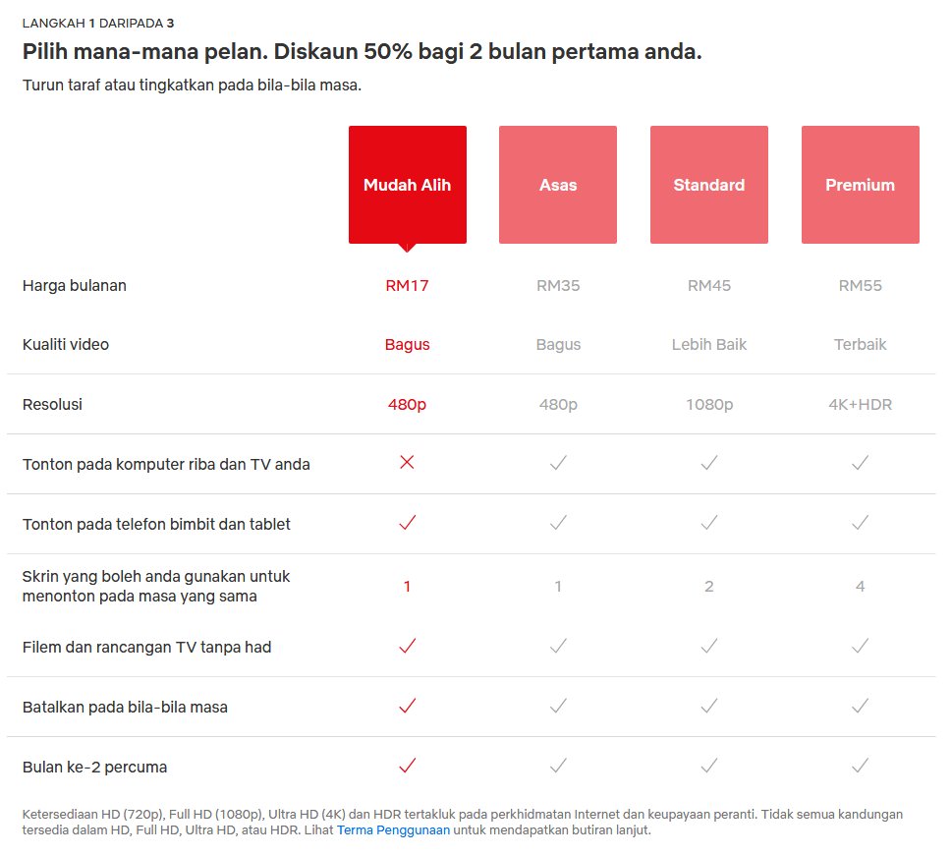The width and height of the screenshot is (951, 856).
Task: Open the Terma Penggunaan link
Action: coord(393,829)
